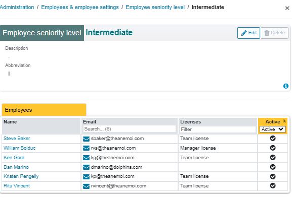This screenshot has width=292, height=199.
Task: Click rvs@theanemoi.com email text
Action: tap(113, 148)
